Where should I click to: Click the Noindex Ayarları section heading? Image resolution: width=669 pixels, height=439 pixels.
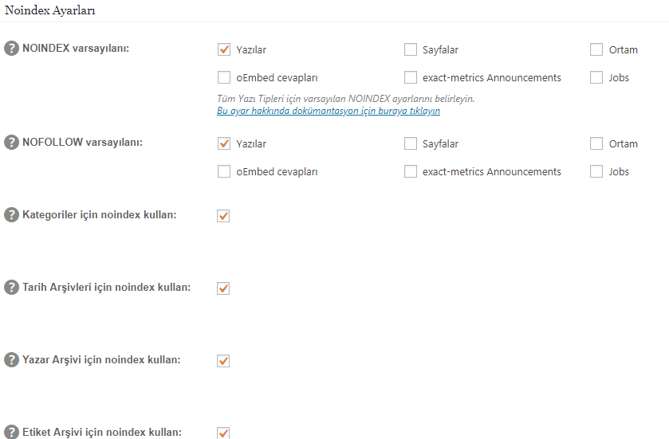50,10
